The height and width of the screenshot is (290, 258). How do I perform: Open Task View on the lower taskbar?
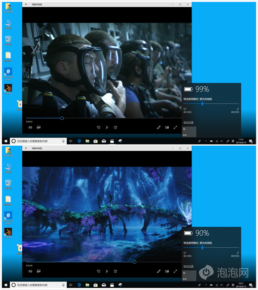[x=71, y=285]
